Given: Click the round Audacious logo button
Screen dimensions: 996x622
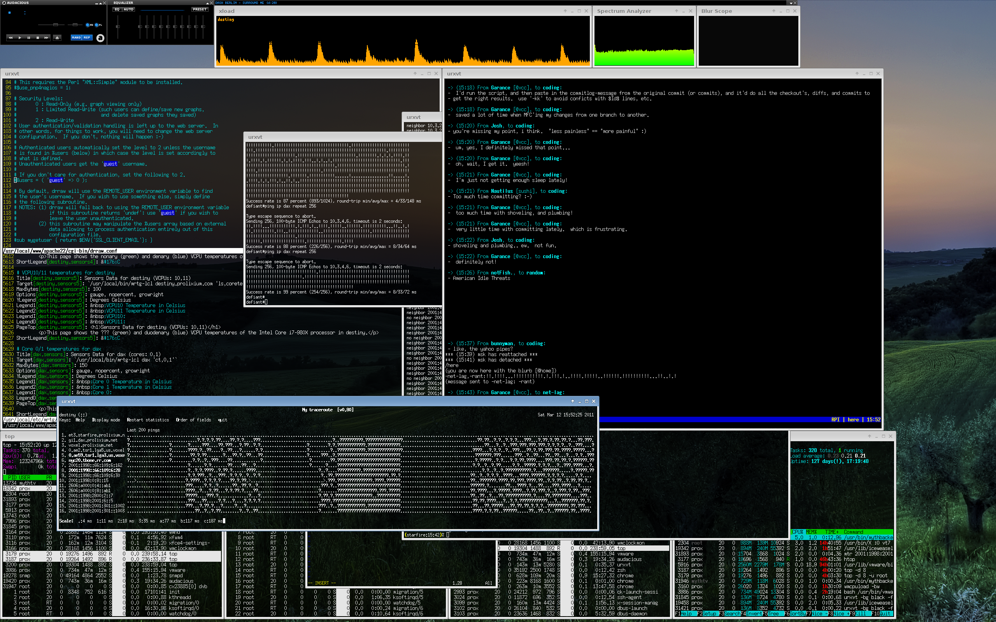Looking at the screenshot, I should click(100, 38).
